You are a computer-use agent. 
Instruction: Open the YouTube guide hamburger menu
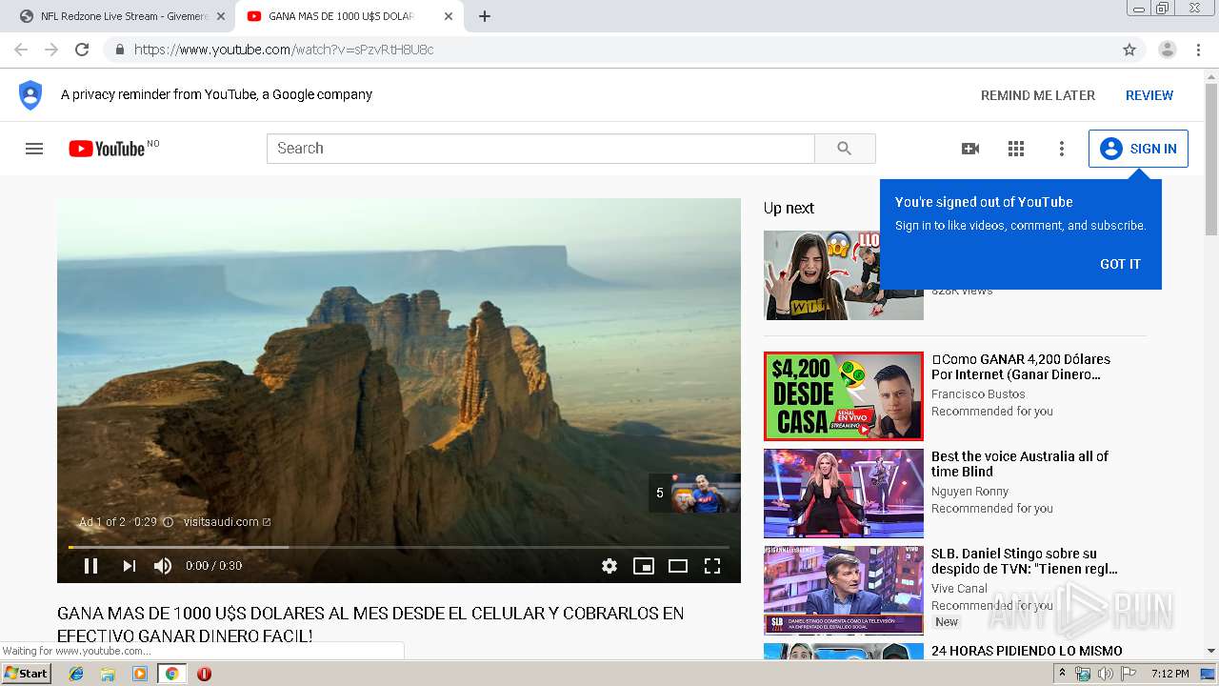(34, 149)
